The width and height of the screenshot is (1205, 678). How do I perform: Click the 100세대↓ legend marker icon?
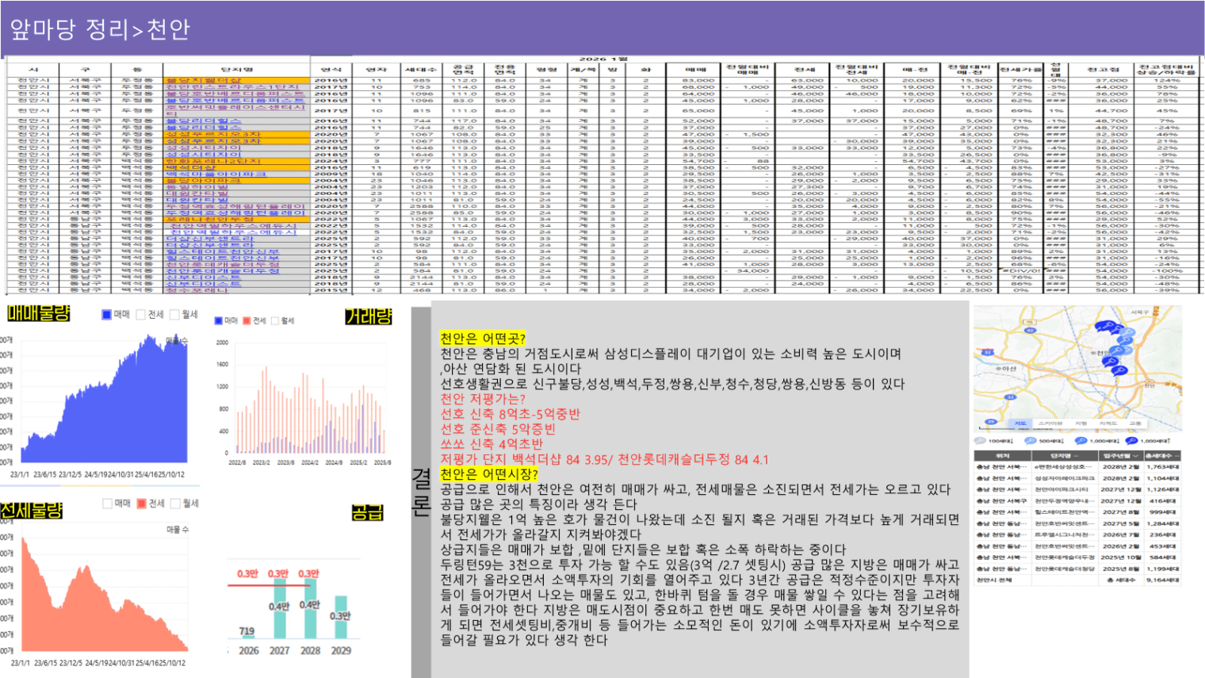[981, 441]
